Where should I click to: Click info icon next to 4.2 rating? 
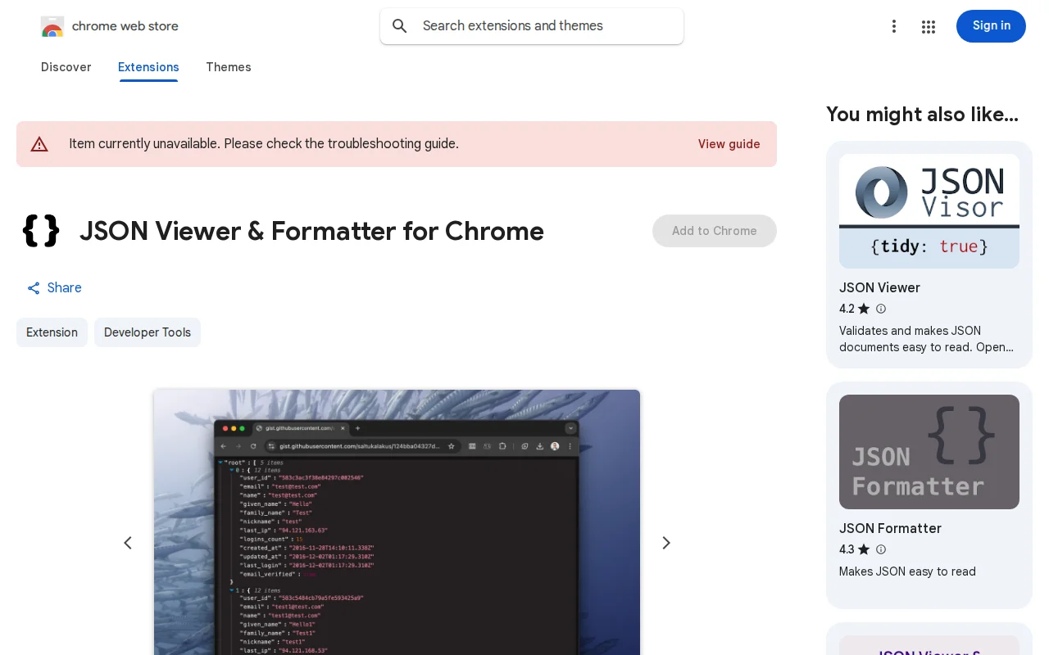[881, 309]
